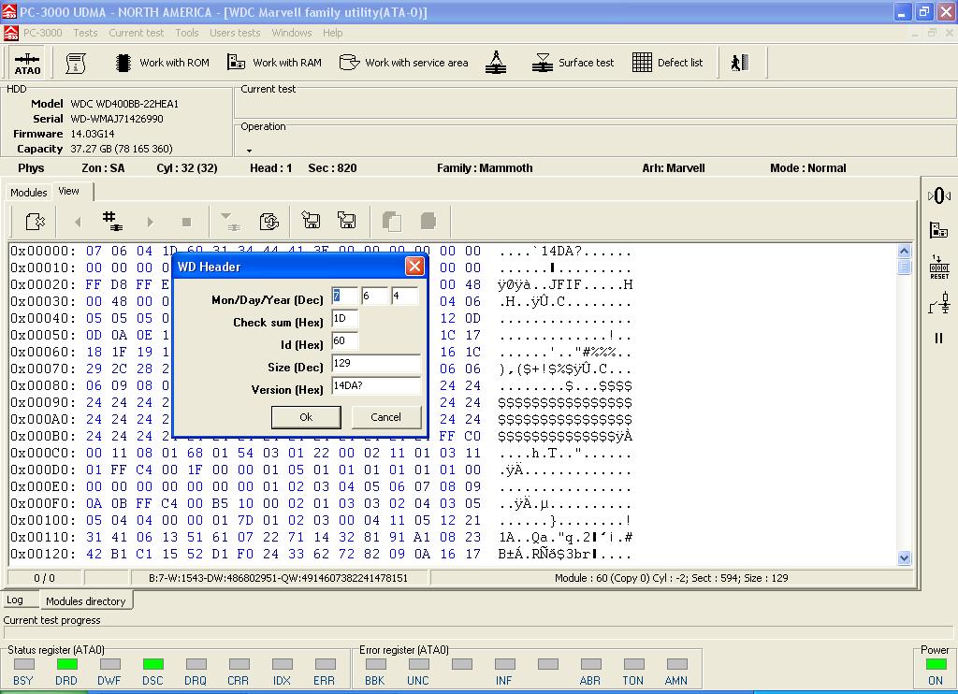Click the exit running-man icon
The width and height of the screenshot is (958, 694).
[739, 63]
